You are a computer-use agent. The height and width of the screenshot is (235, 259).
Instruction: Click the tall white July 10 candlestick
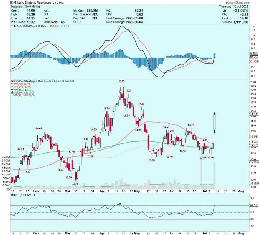coord(215,122)
